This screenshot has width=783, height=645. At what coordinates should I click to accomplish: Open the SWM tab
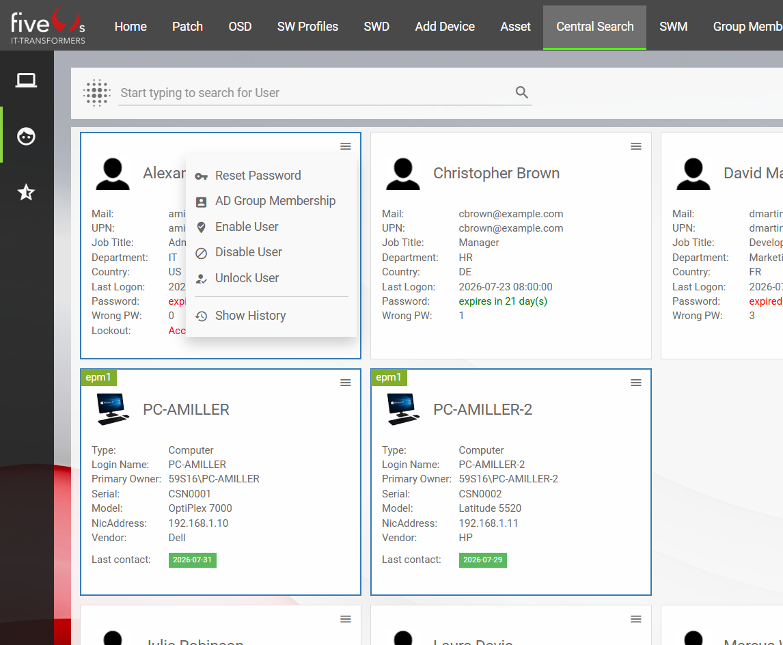point(673,27)
